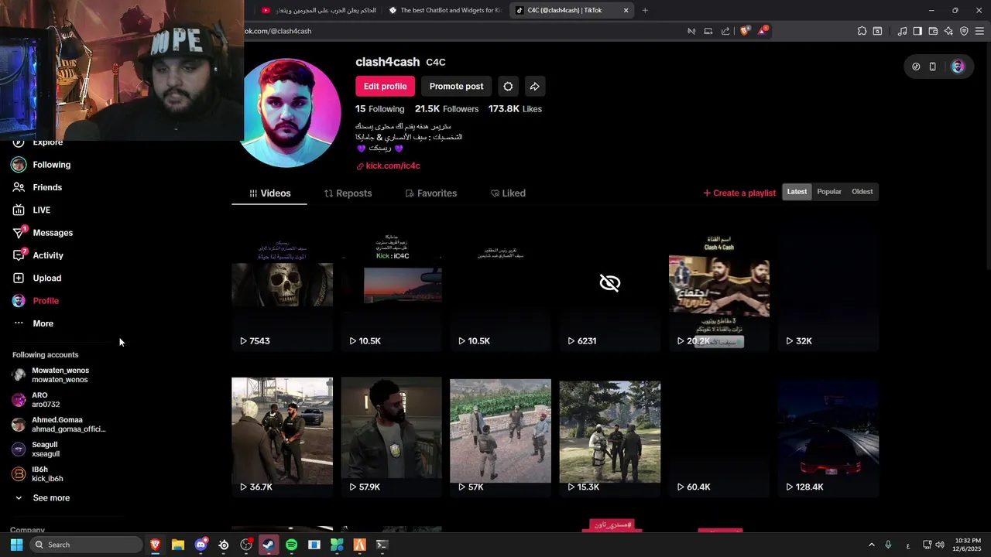
Task: Open the Brave playlist music icon
Action: (x=902, y=31)
